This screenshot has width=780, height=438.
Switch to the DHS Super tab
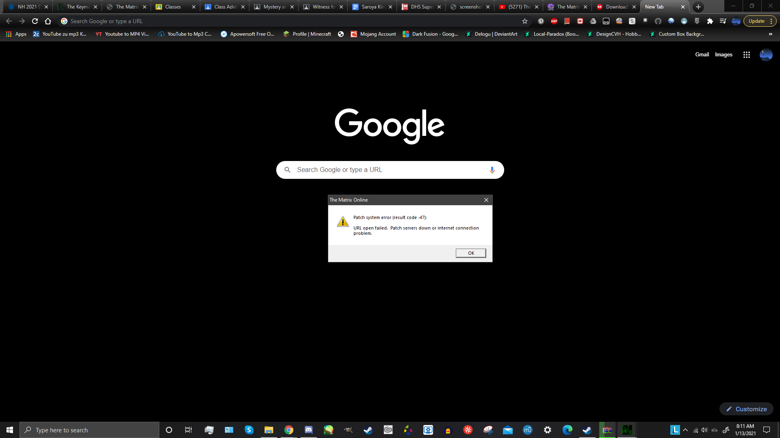click(421, 7)
